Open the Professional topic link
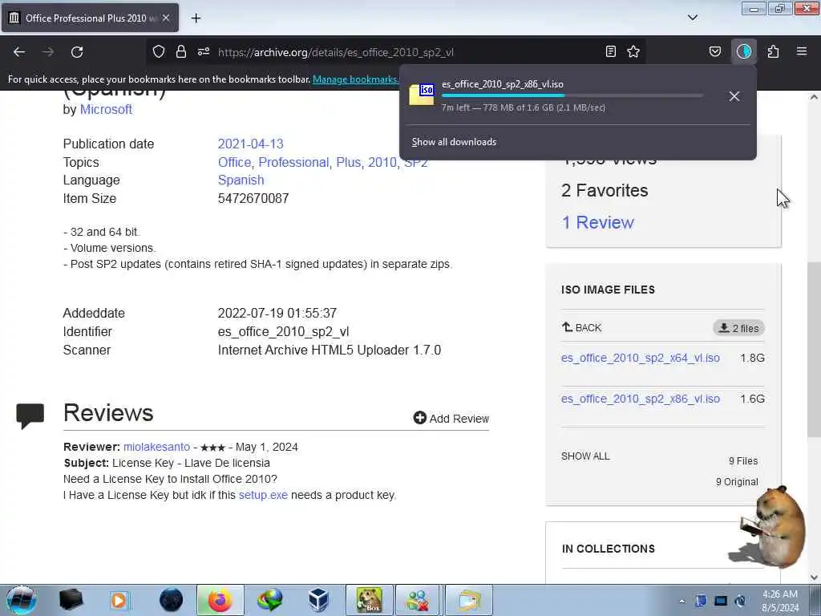Image resolution: width=821 pixels, height=616 pixels. (293, 162)
